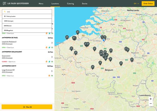Viewport: 157px width, 111px height.
Task: Open the Filter (0) button
Action: pos(27,107)
